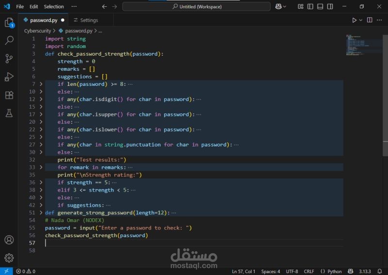Open the Extensions view
Screen dimensions: 388x275
pyautogui.click(x=9, y=95)
